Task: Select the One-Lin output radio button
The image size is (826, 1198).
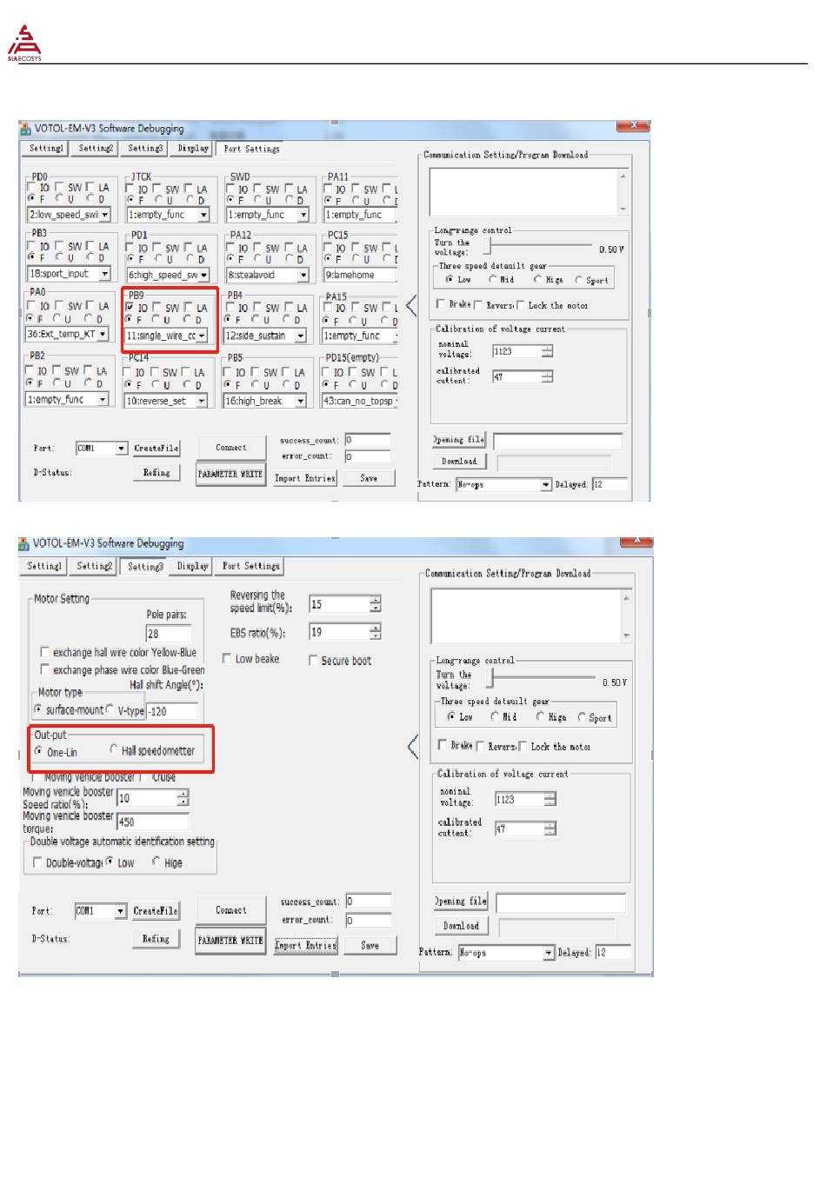Action: pos(38,751)
